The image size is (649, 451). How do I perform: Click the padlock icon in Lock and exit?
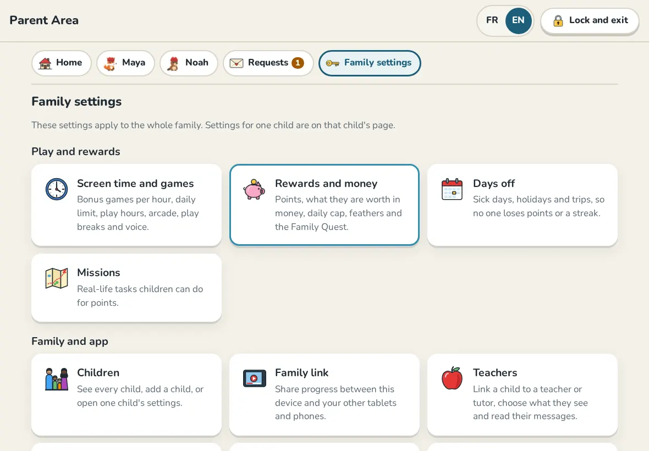click(x=558, y=21)
